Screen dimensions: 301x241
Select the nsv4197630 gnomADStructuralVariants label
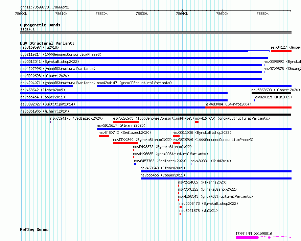tap(232, 118)
